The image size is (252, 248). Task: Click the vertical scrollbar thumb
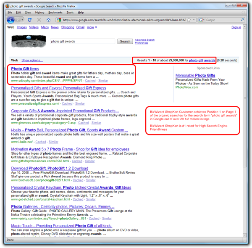(x=245, y=98)
